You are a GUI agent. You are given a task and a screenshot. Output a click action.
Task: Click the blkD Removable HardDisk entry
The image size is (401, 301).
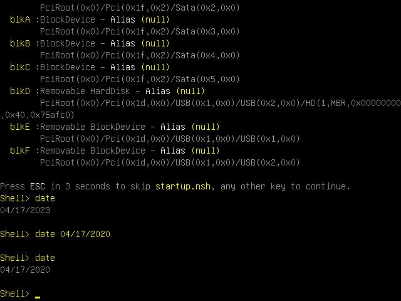[x=107, y=91]
